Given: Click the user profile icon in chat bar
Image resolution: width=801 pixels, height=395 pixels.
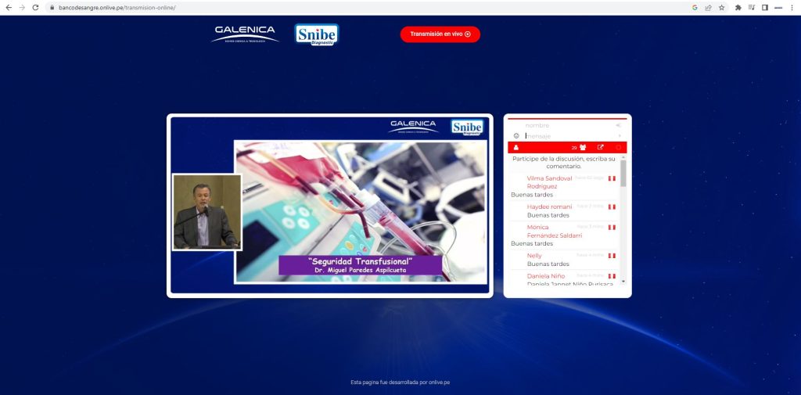Looking at the screenshot, I should coord(516,148).
